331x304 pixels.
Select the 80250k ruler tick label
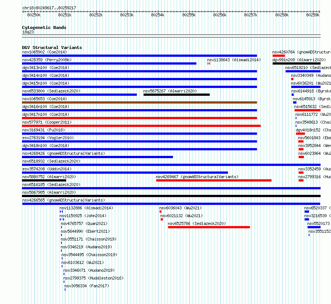34,15
